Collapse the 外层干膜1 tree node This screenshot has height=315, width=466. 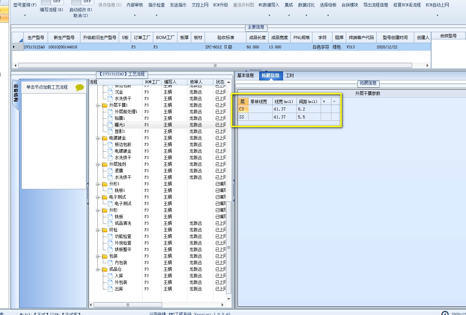(98, 105)
